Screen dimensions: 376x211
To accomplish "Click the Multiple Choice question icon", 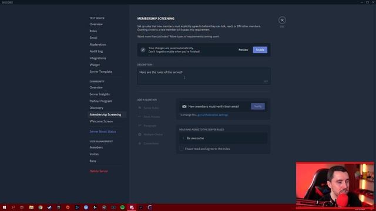I will click(x=140, y=134).
